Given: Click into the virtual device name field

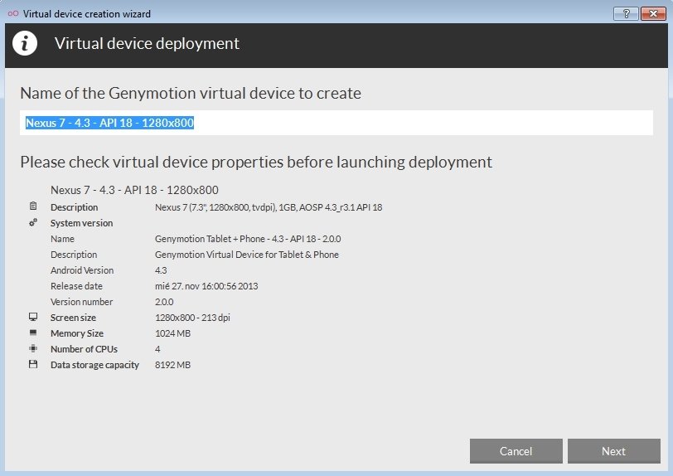Looking at the screenshot, I should pyautogui.click(x=336, y=123).
